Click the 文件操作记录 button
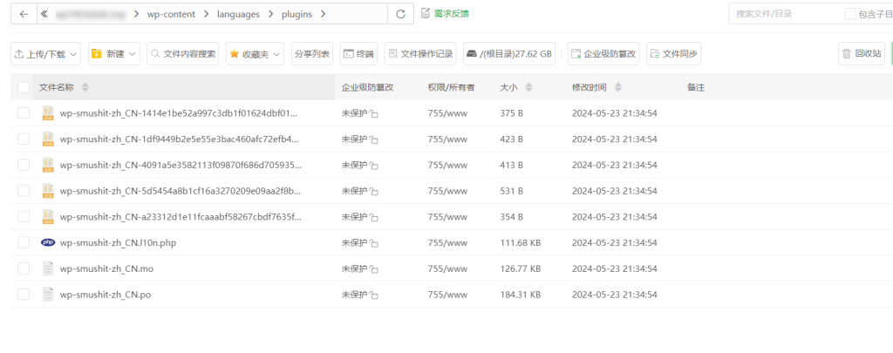 420,54
